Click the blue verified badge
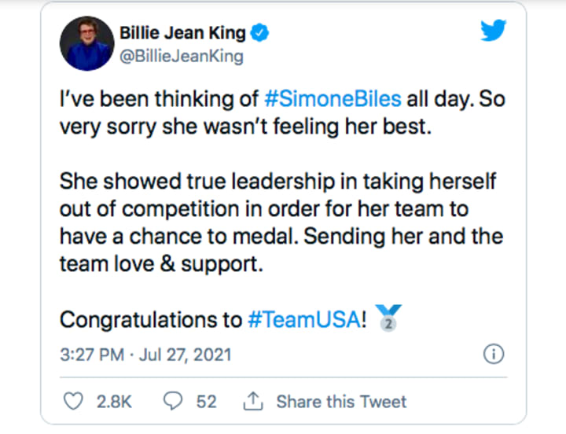The width and height of the screenshot is (566, 434). (x=259, y=33)
